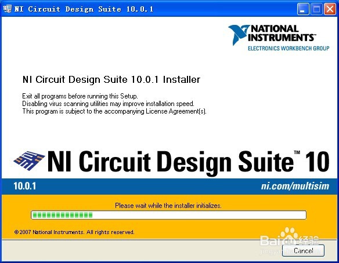Click 'Please wait while the installer initializes.'
This screenshot has width=339, height=263.
[x=168, y=206]
